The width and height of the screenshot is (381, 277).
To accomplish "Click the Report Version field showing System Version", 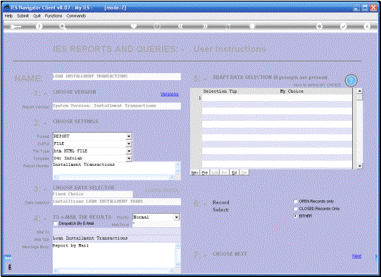I will tap(117, 106).
